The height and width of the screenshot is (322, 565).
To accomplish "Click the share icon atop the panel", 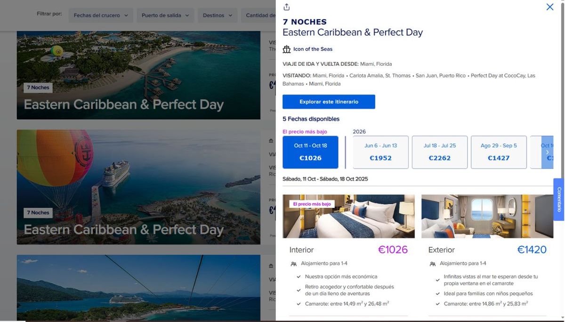I will pyautogui.click(x=287, y=7).
